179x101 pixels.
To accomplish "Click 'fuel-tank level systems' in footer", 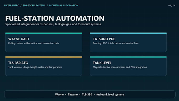I will 110,95.
